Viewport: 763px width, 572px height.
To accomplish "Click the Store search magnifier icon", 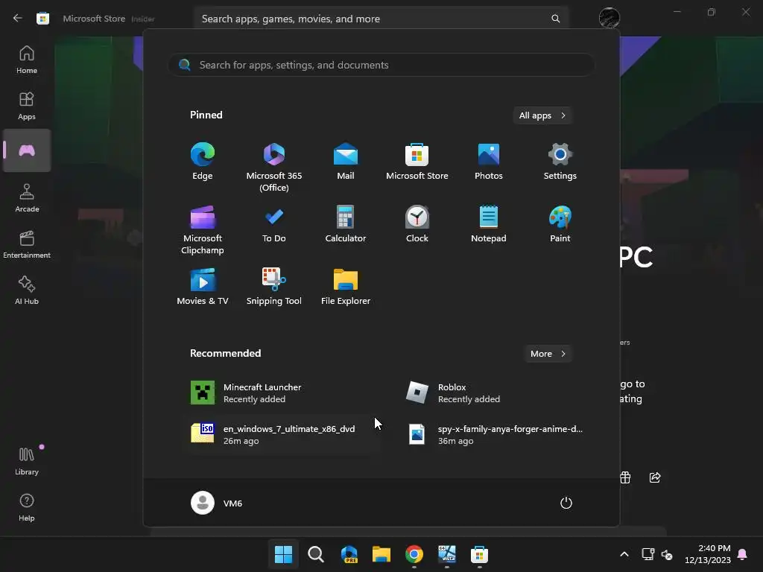I will [555, 19].
